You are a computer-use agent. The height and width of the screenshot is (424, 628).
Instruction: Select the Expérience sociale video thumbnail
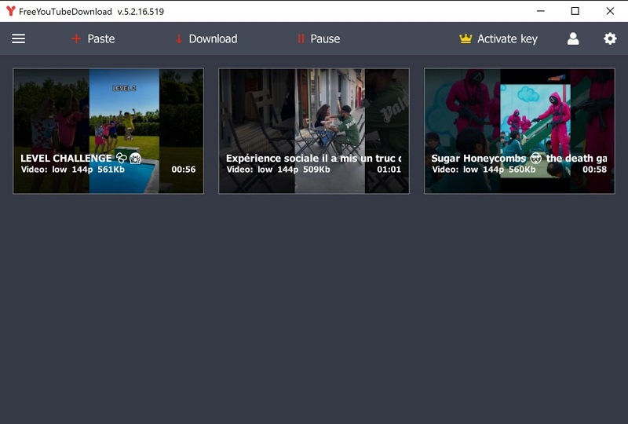(314, 131)
